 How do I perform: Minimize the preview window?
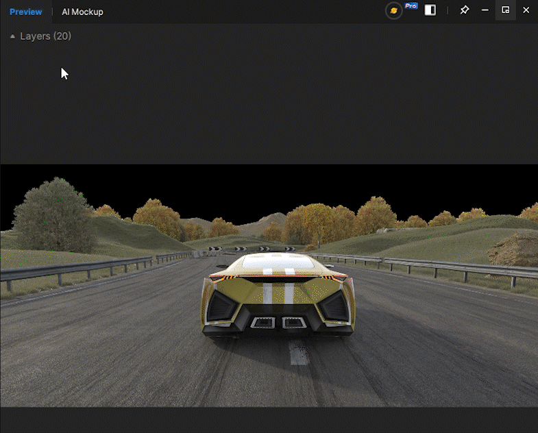click(485, 10)
